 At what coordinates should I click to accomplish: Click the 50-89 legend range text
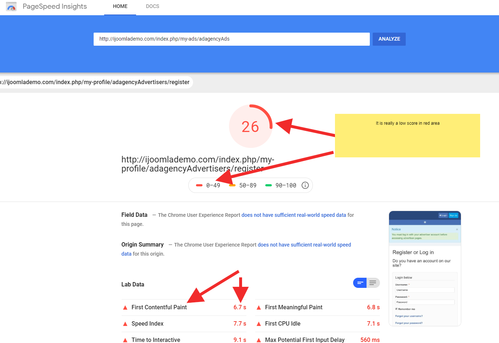pos(248,185)
